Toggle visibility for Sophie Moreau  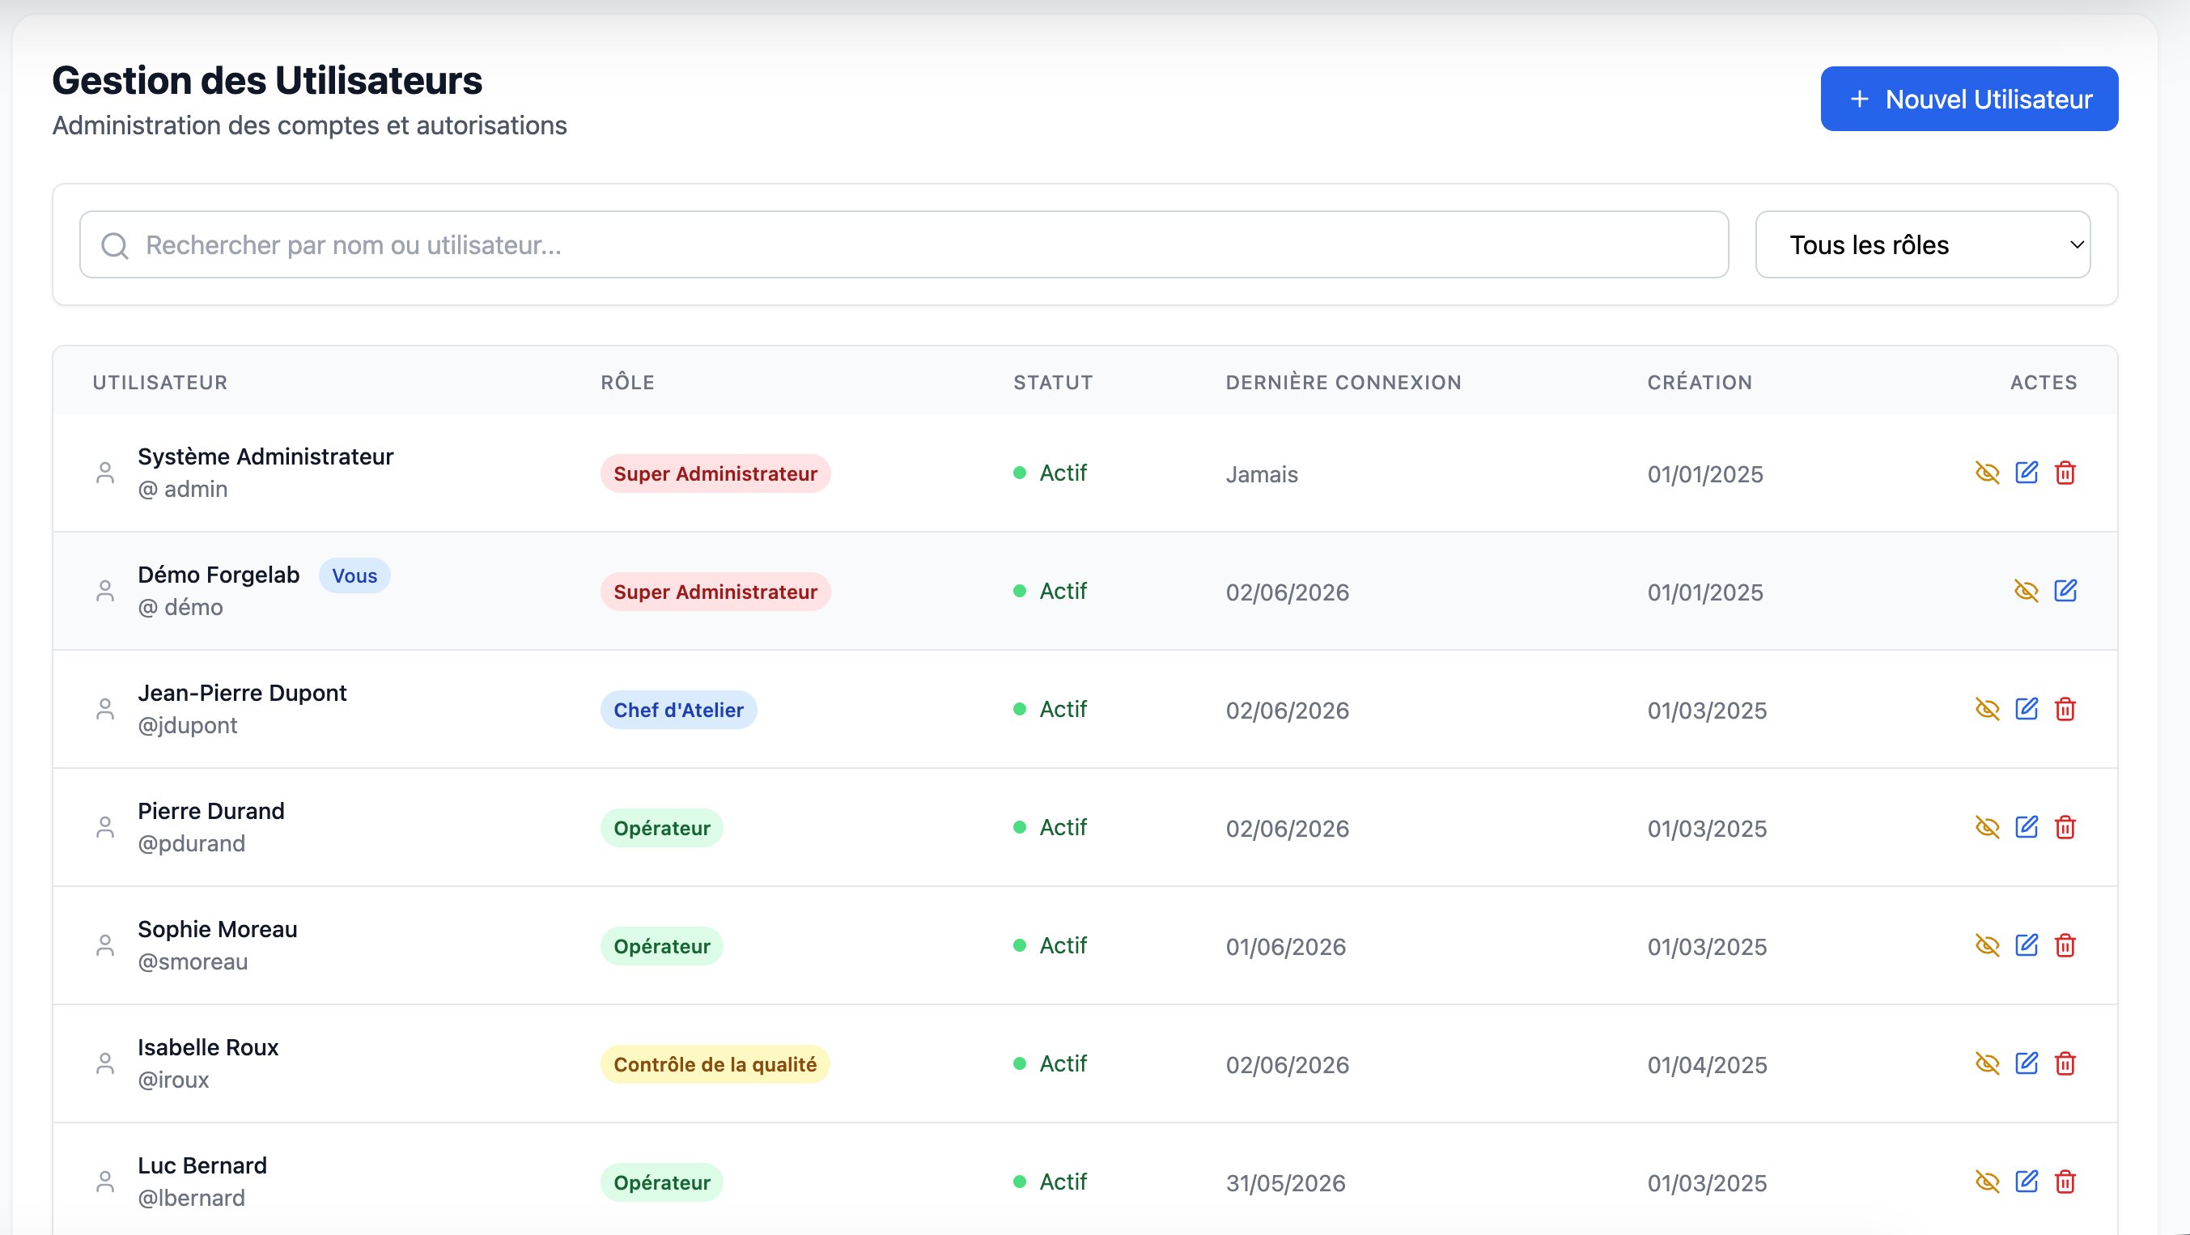tap(1987, 945)
